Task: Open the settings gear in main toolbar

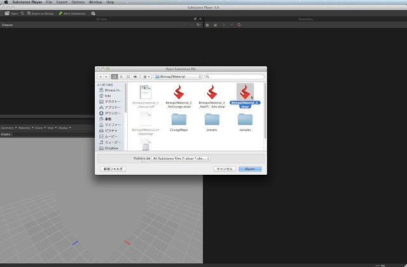Action: [x=93, y=13]
